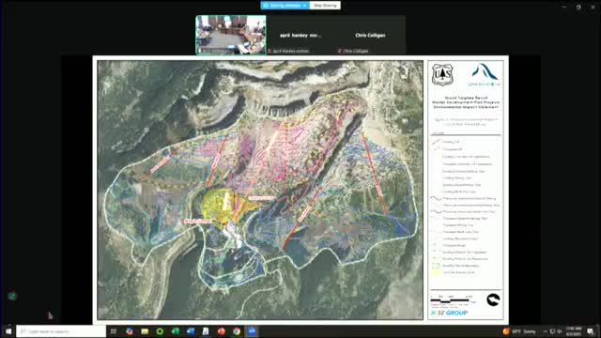Image resolution: width=601 pixels, height=338 pixels.
Task: Open the Excel taskbar icon
Action: coord(176,331)
